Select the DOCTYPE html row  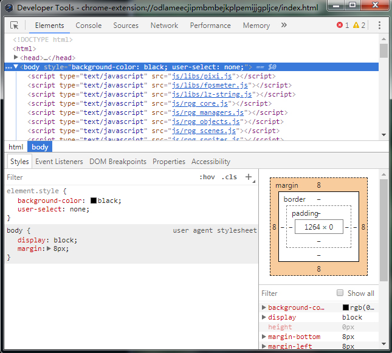point(43,39)
